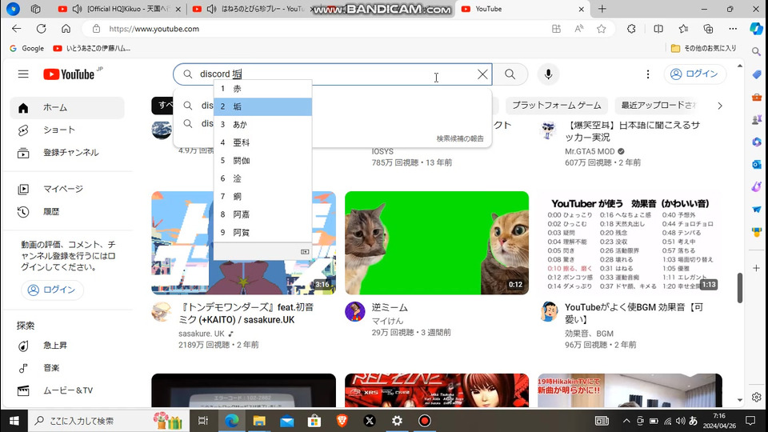Toggle split screen view in Edge
This screenshot has width=768, height=432.
pos(658,29)
